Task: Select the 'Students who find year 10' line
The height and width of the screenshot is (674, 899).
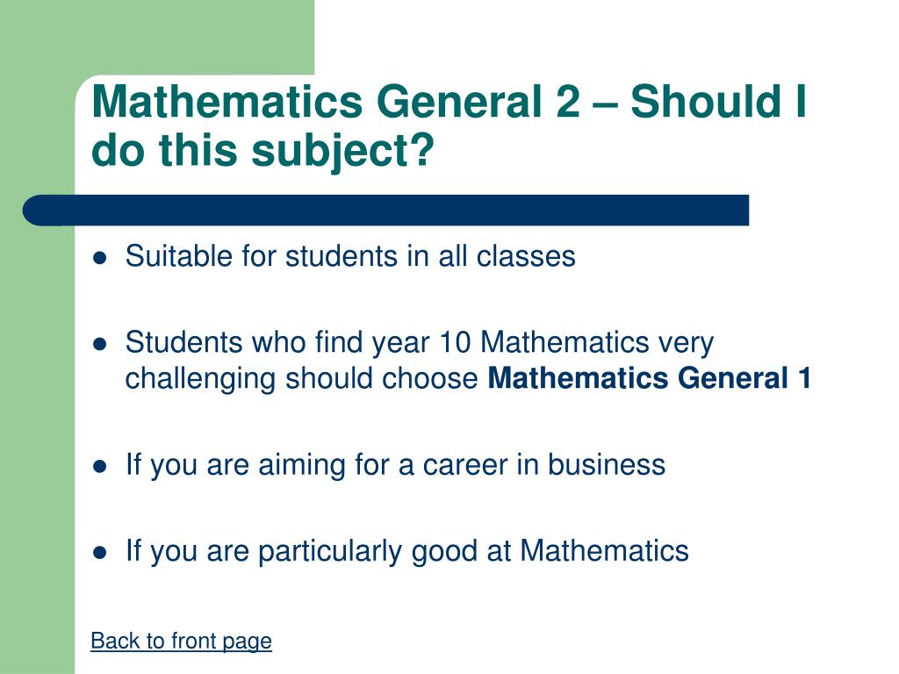Action: point(420,343)
